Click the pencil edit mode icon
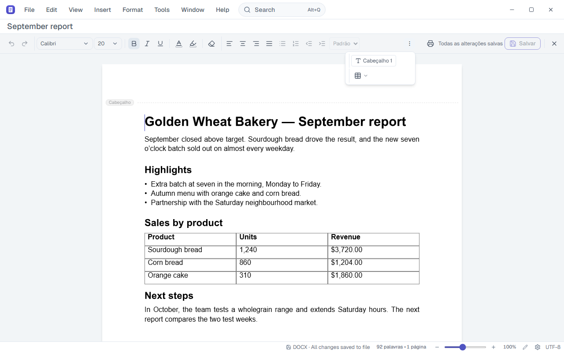564x352 pixels. (x=525, y=347)
